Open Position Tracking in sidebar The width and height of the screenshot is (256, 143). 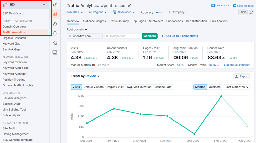click(x=14, y=80)
